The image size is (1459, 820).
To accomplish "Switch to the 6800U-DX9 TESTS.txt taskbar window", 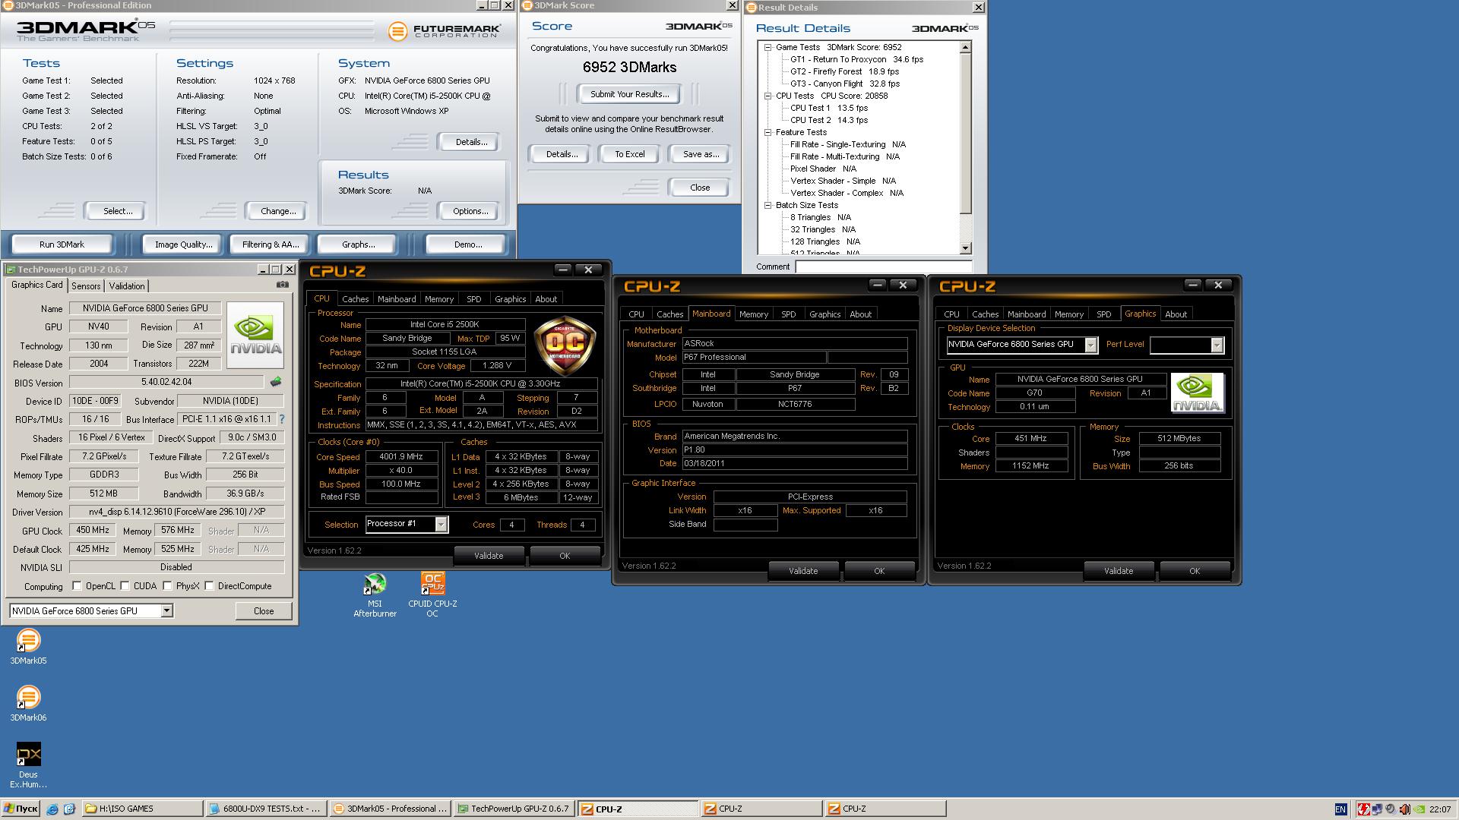I will coord(266,809).
